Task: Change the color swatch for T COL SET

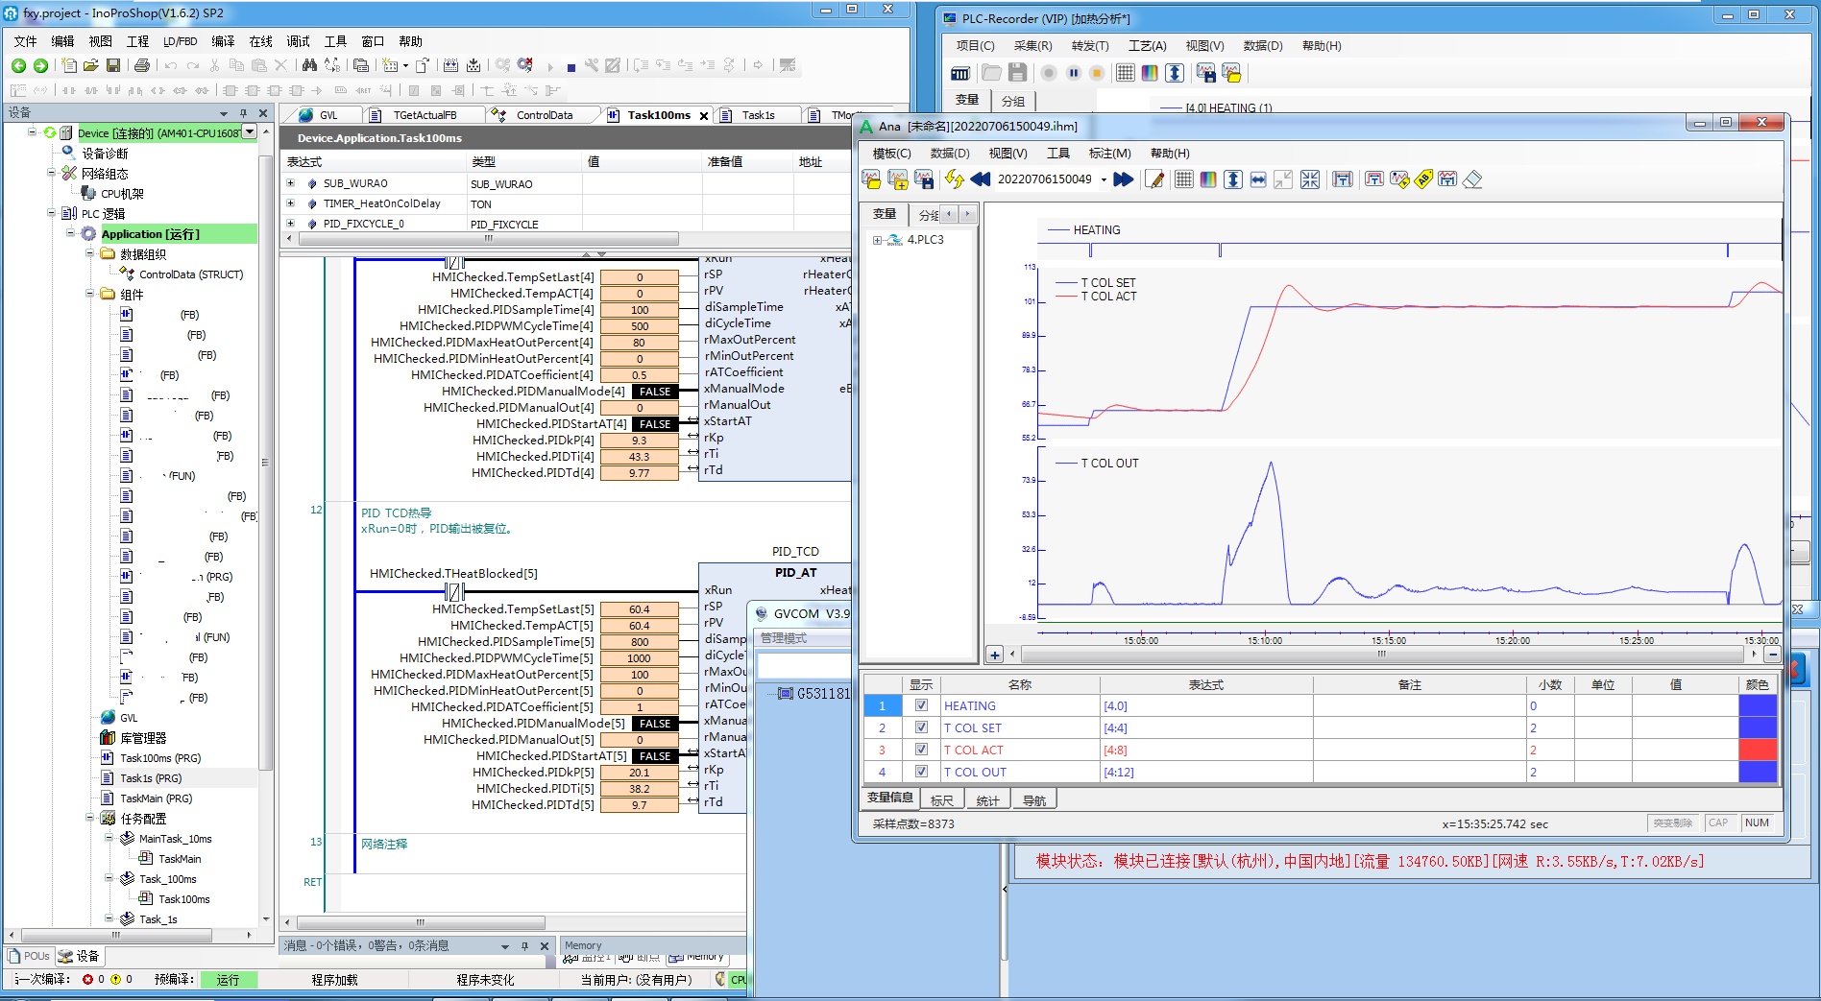Action: pyautogui.click(x=1758, y=727)
